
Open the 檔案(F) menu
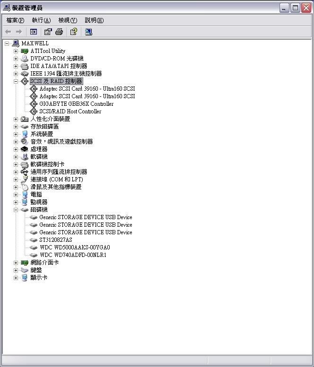[x=15, y=20]
